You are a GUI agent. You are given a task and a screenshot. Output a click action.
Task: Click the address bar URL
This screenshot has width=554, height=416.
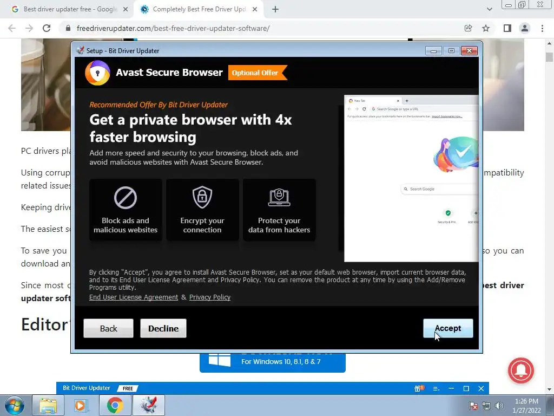173,28
